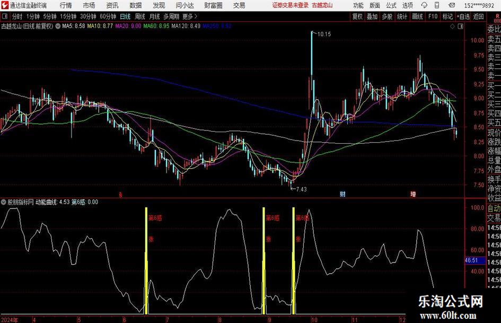Open the 多周期 multi-period view
Image resolution: width=501 pixels, height=323 pixels.
[x=171, y=16]
